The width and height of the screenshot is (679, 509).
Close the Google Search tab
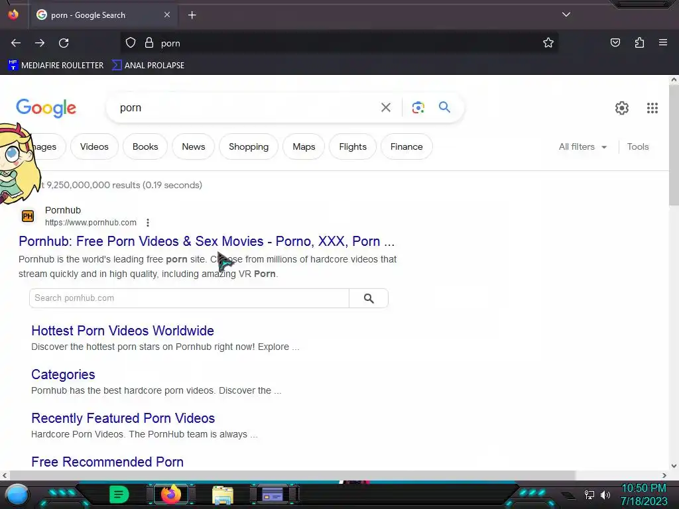coord(167,15)
